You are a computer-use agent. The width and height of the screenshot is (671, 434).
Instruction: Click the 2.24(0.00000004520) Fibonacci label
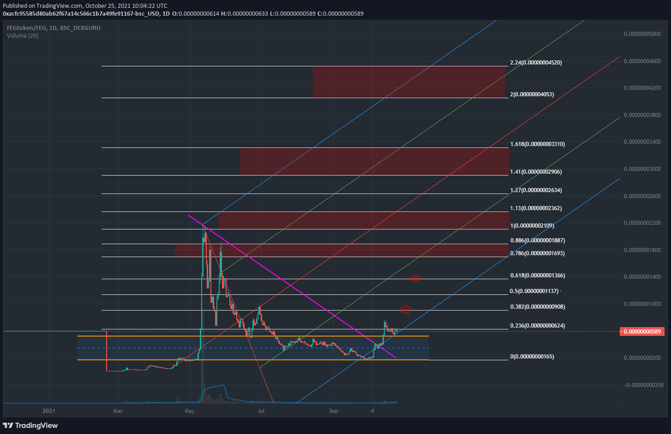point(536,62)
